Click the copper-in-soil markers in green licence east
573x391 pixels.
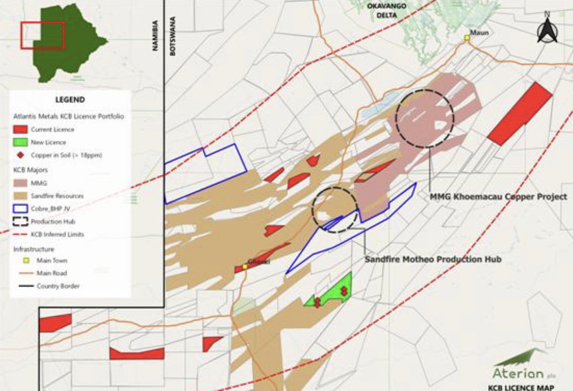click(344, 291)
